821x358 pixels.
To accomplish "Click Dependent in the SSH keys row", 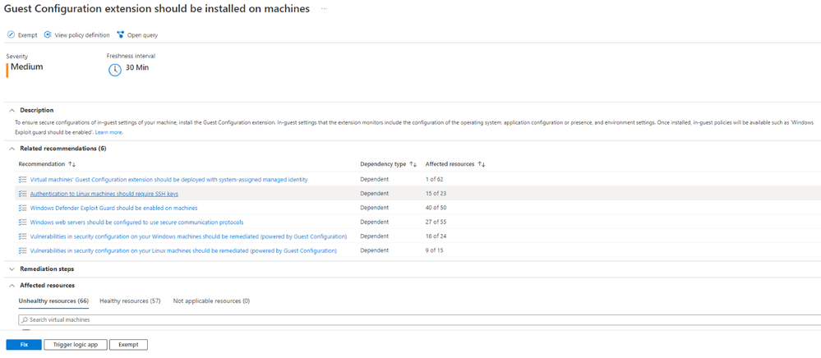I will (x=375, y=194).
